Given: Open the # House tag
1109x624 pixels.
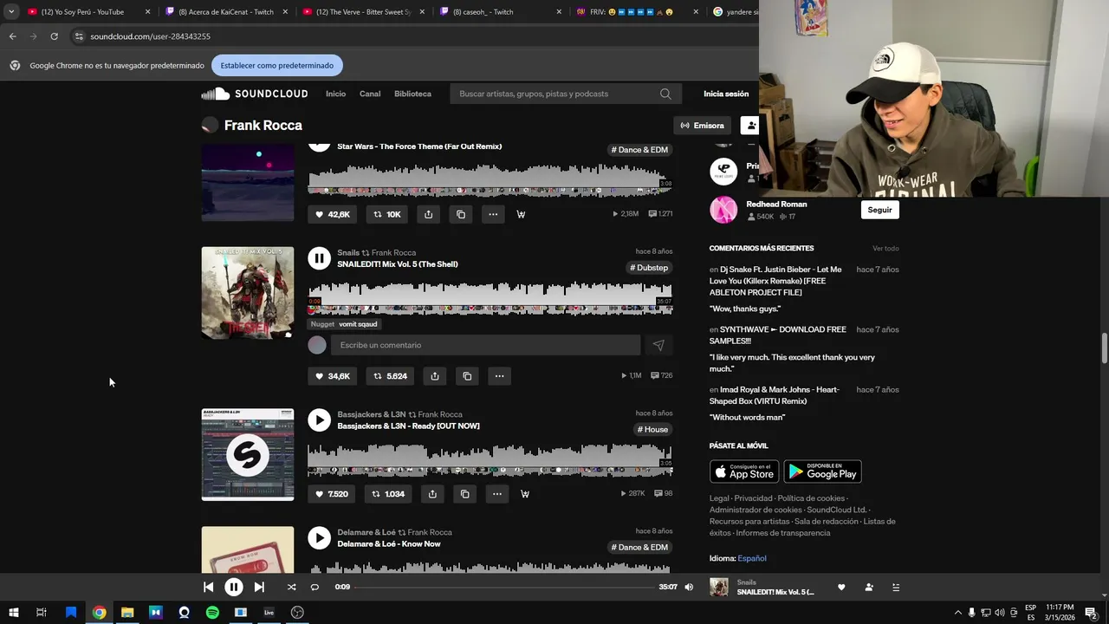Looking at the screenshot, I should click(x=653, y=430).
